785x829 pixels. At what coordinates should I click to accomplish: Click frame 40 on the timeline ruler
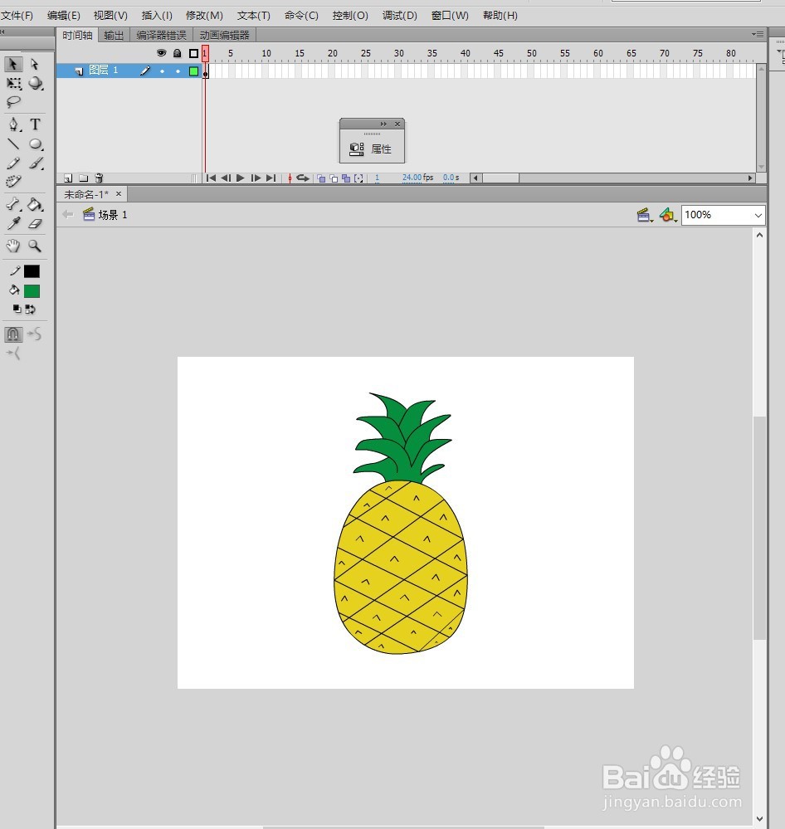coord(465,52)
